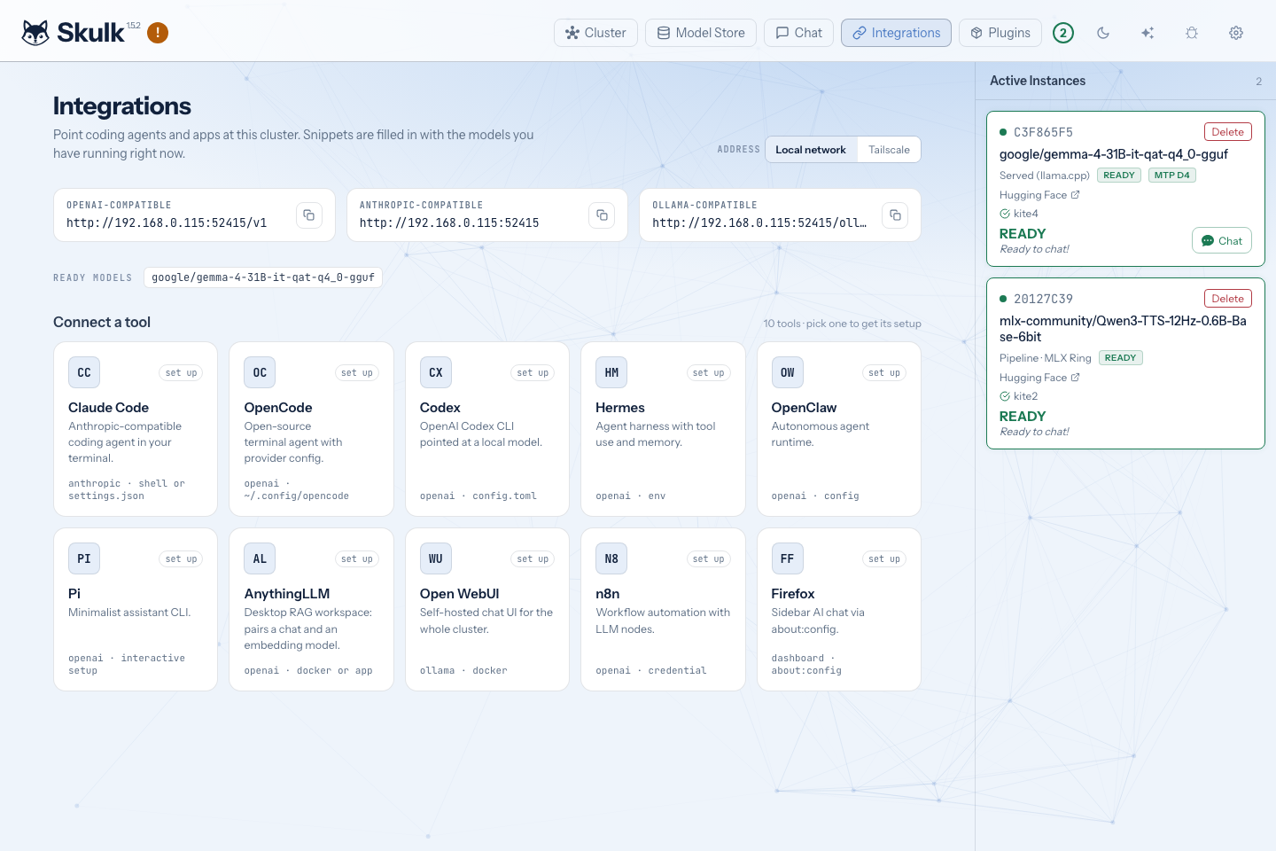Click the OW OpenClaw icon
1276x851 pixels.
(x=788, y=372)
